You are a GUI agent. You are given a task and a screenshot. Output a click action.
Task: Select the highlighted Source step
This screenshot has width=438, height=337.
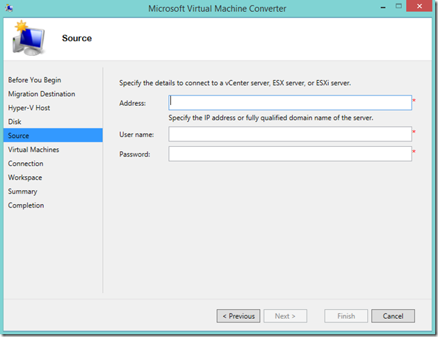[53, 135]
